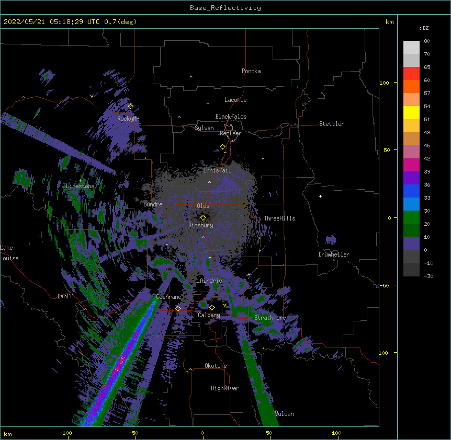Viewport: 451px width, 440px height.
Task: Click the Strathmore label
Action: (x=270, y=318)
